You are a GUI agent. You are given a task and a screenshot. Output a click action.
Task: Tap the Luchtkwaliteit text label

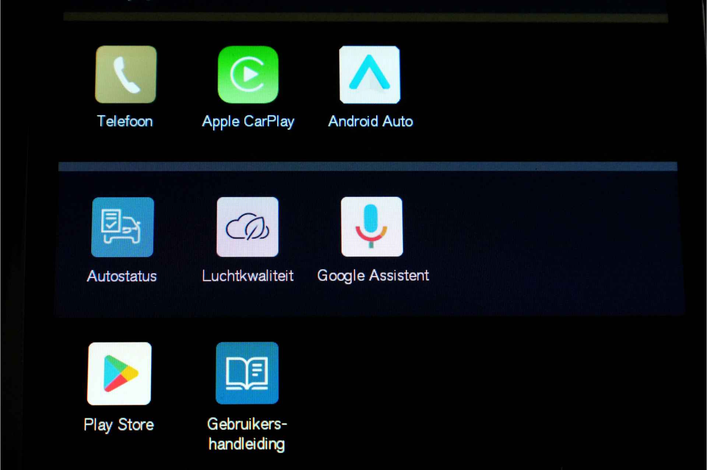click(x=247, y=276)
